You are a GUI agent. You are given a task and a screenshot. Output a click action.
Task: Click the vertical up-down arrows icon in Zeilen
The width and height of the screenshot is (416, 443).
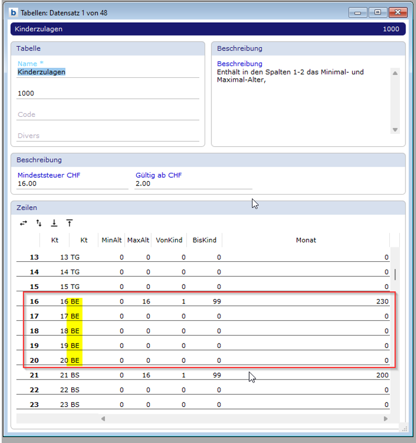click(x=38, y=223)
